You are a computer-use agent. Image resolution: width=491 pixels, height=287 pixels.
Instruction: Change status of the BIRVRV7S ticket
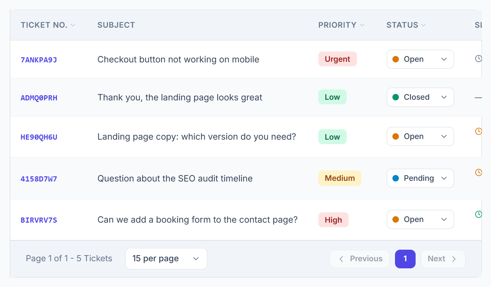click(x=420, y=219)
